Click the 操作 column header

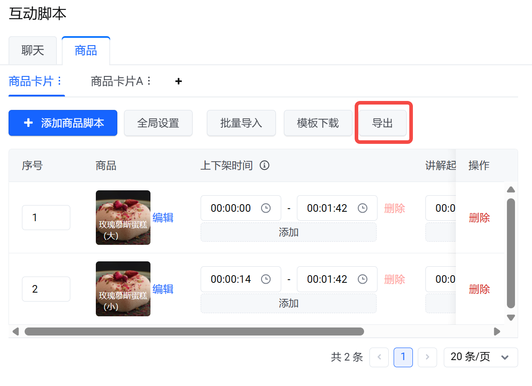479,166
